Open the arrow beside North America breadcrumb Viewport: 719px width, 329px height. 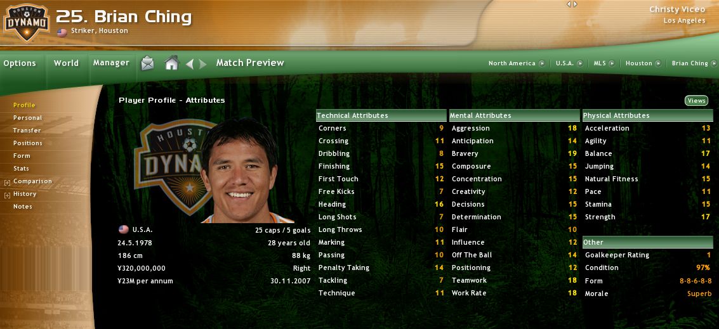pos(542,63)
